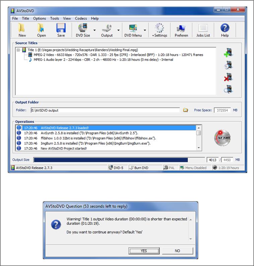Click the 4450 MB capacity field
The height and width of the screenshot is (266, 254).
(227, 160)
